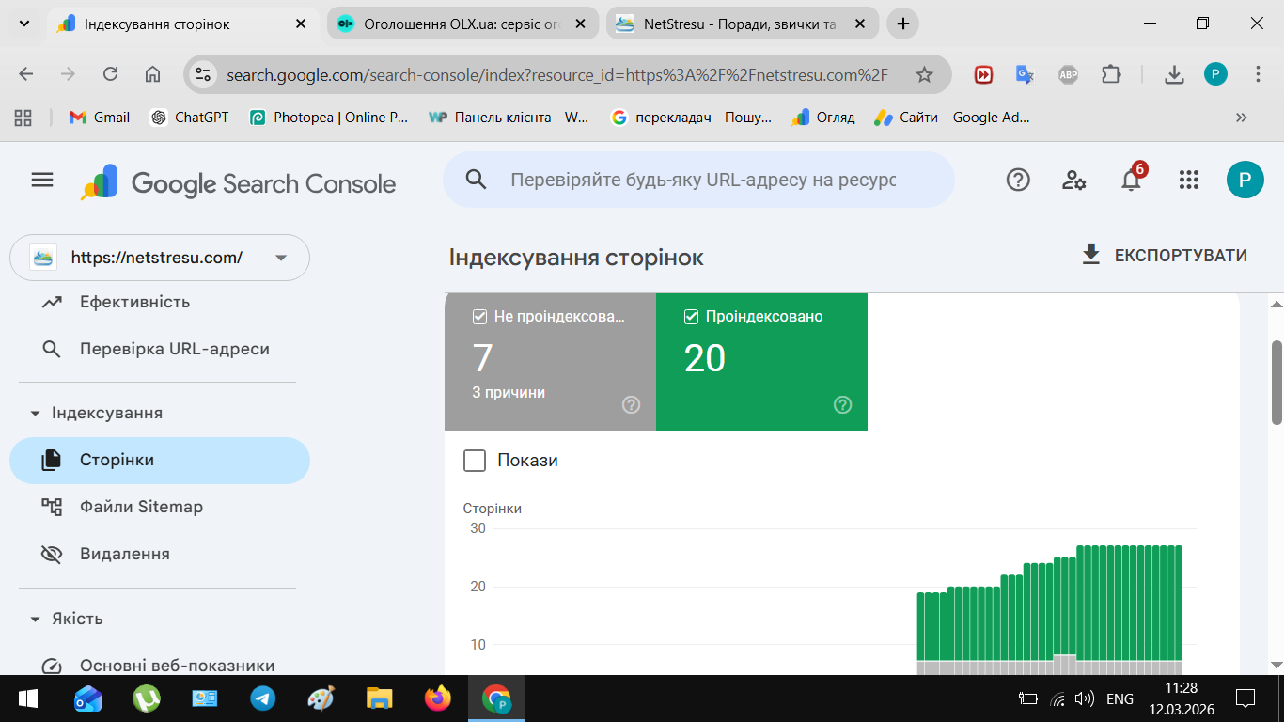1284x722 pixels.
Task: Click the ЕКСПОРТУВАТИ button
Action: (1165, 256)
